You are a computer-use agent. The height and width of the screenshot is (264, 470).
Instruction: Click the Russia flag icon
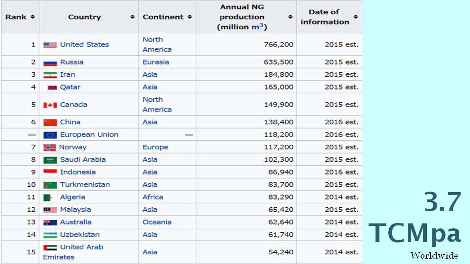[50, 63]
